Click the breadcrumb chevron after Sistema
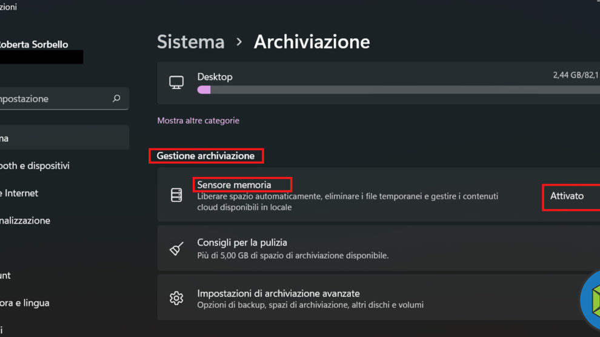This screenshot has height=337, width=600. coord(239,42)
